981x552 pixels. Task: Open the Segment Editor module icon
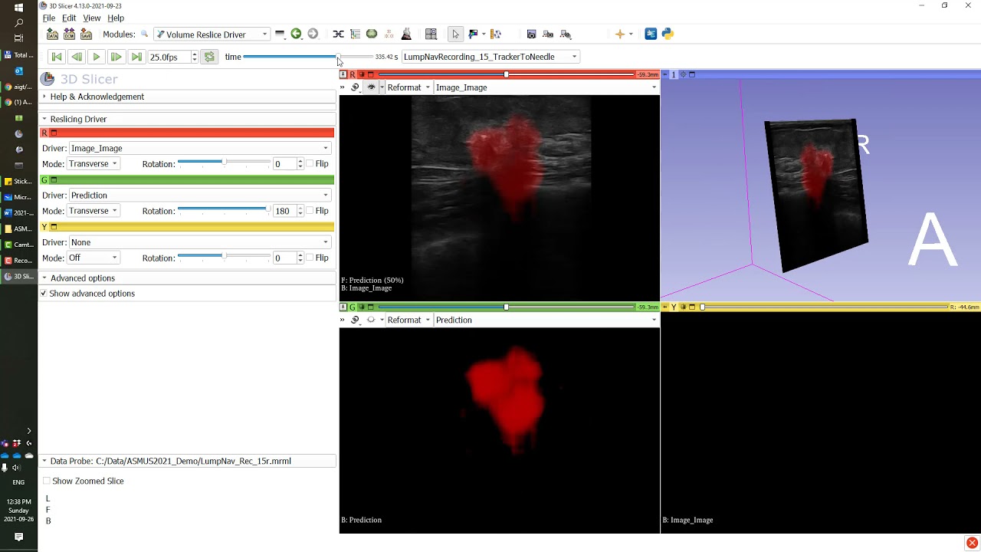tap(372, 34)
